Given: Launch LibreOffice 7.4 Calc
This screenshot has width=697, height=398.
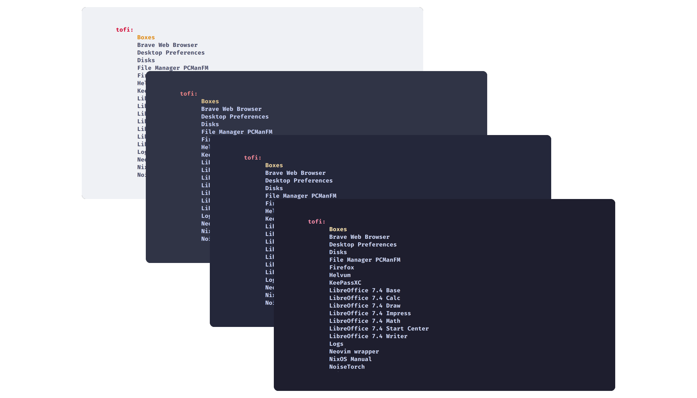Looking at the screenshot, I should 365,298.
